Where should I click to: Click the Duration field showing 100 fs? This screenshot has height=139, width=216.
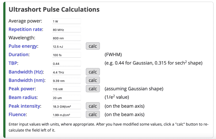point(66,55)
